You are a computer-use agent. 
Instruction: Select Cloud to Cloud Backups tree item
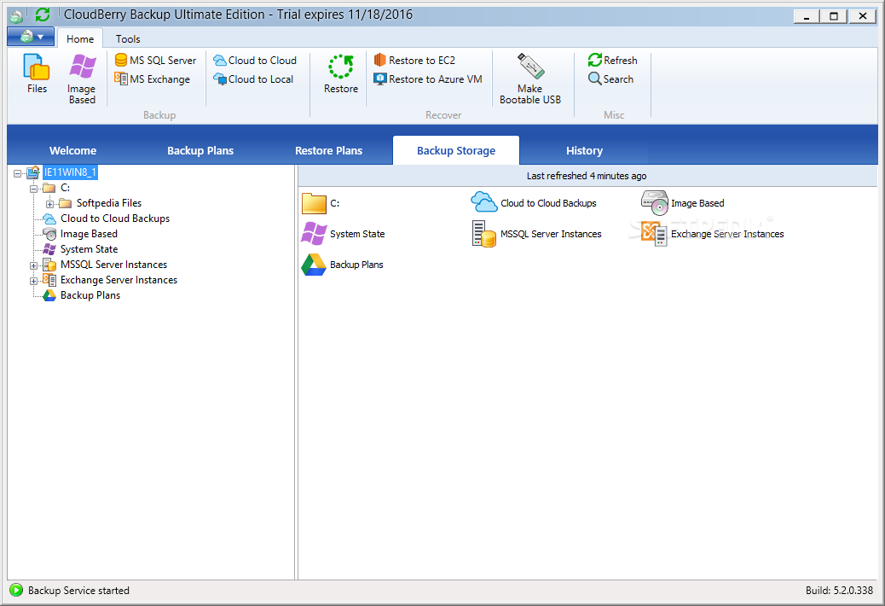pyautogui.click(x=115, y=218)
